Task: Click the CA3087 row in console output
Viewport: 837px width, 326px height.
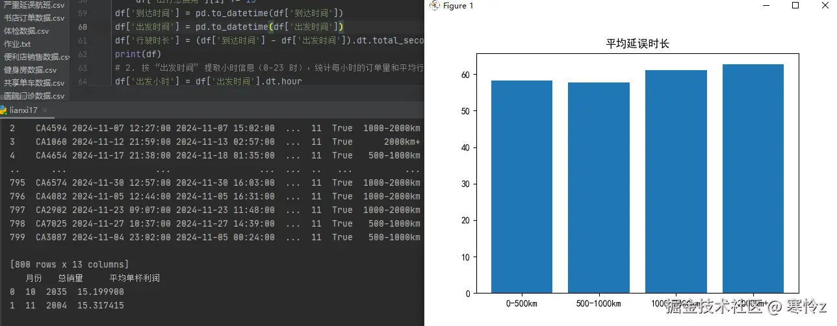Action: click(x=215, y=237)
